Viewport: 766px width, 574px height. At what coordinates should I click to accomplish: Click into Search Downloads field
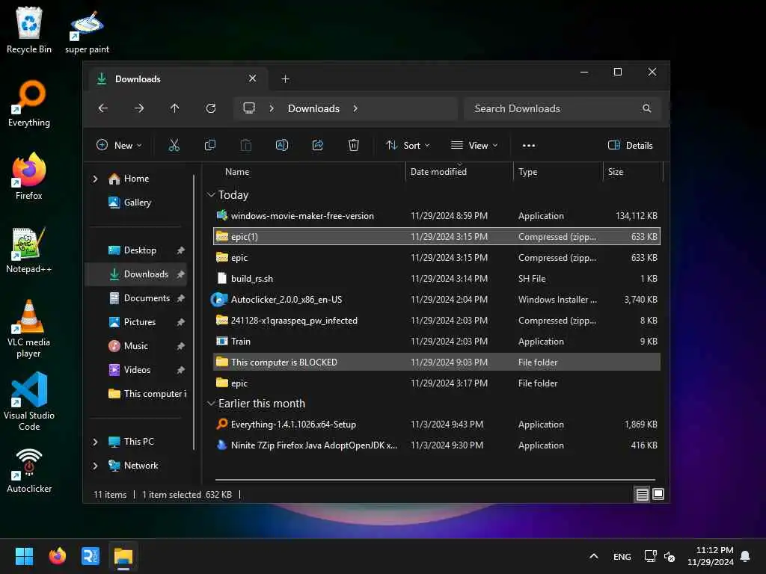(x=563, y=108)
